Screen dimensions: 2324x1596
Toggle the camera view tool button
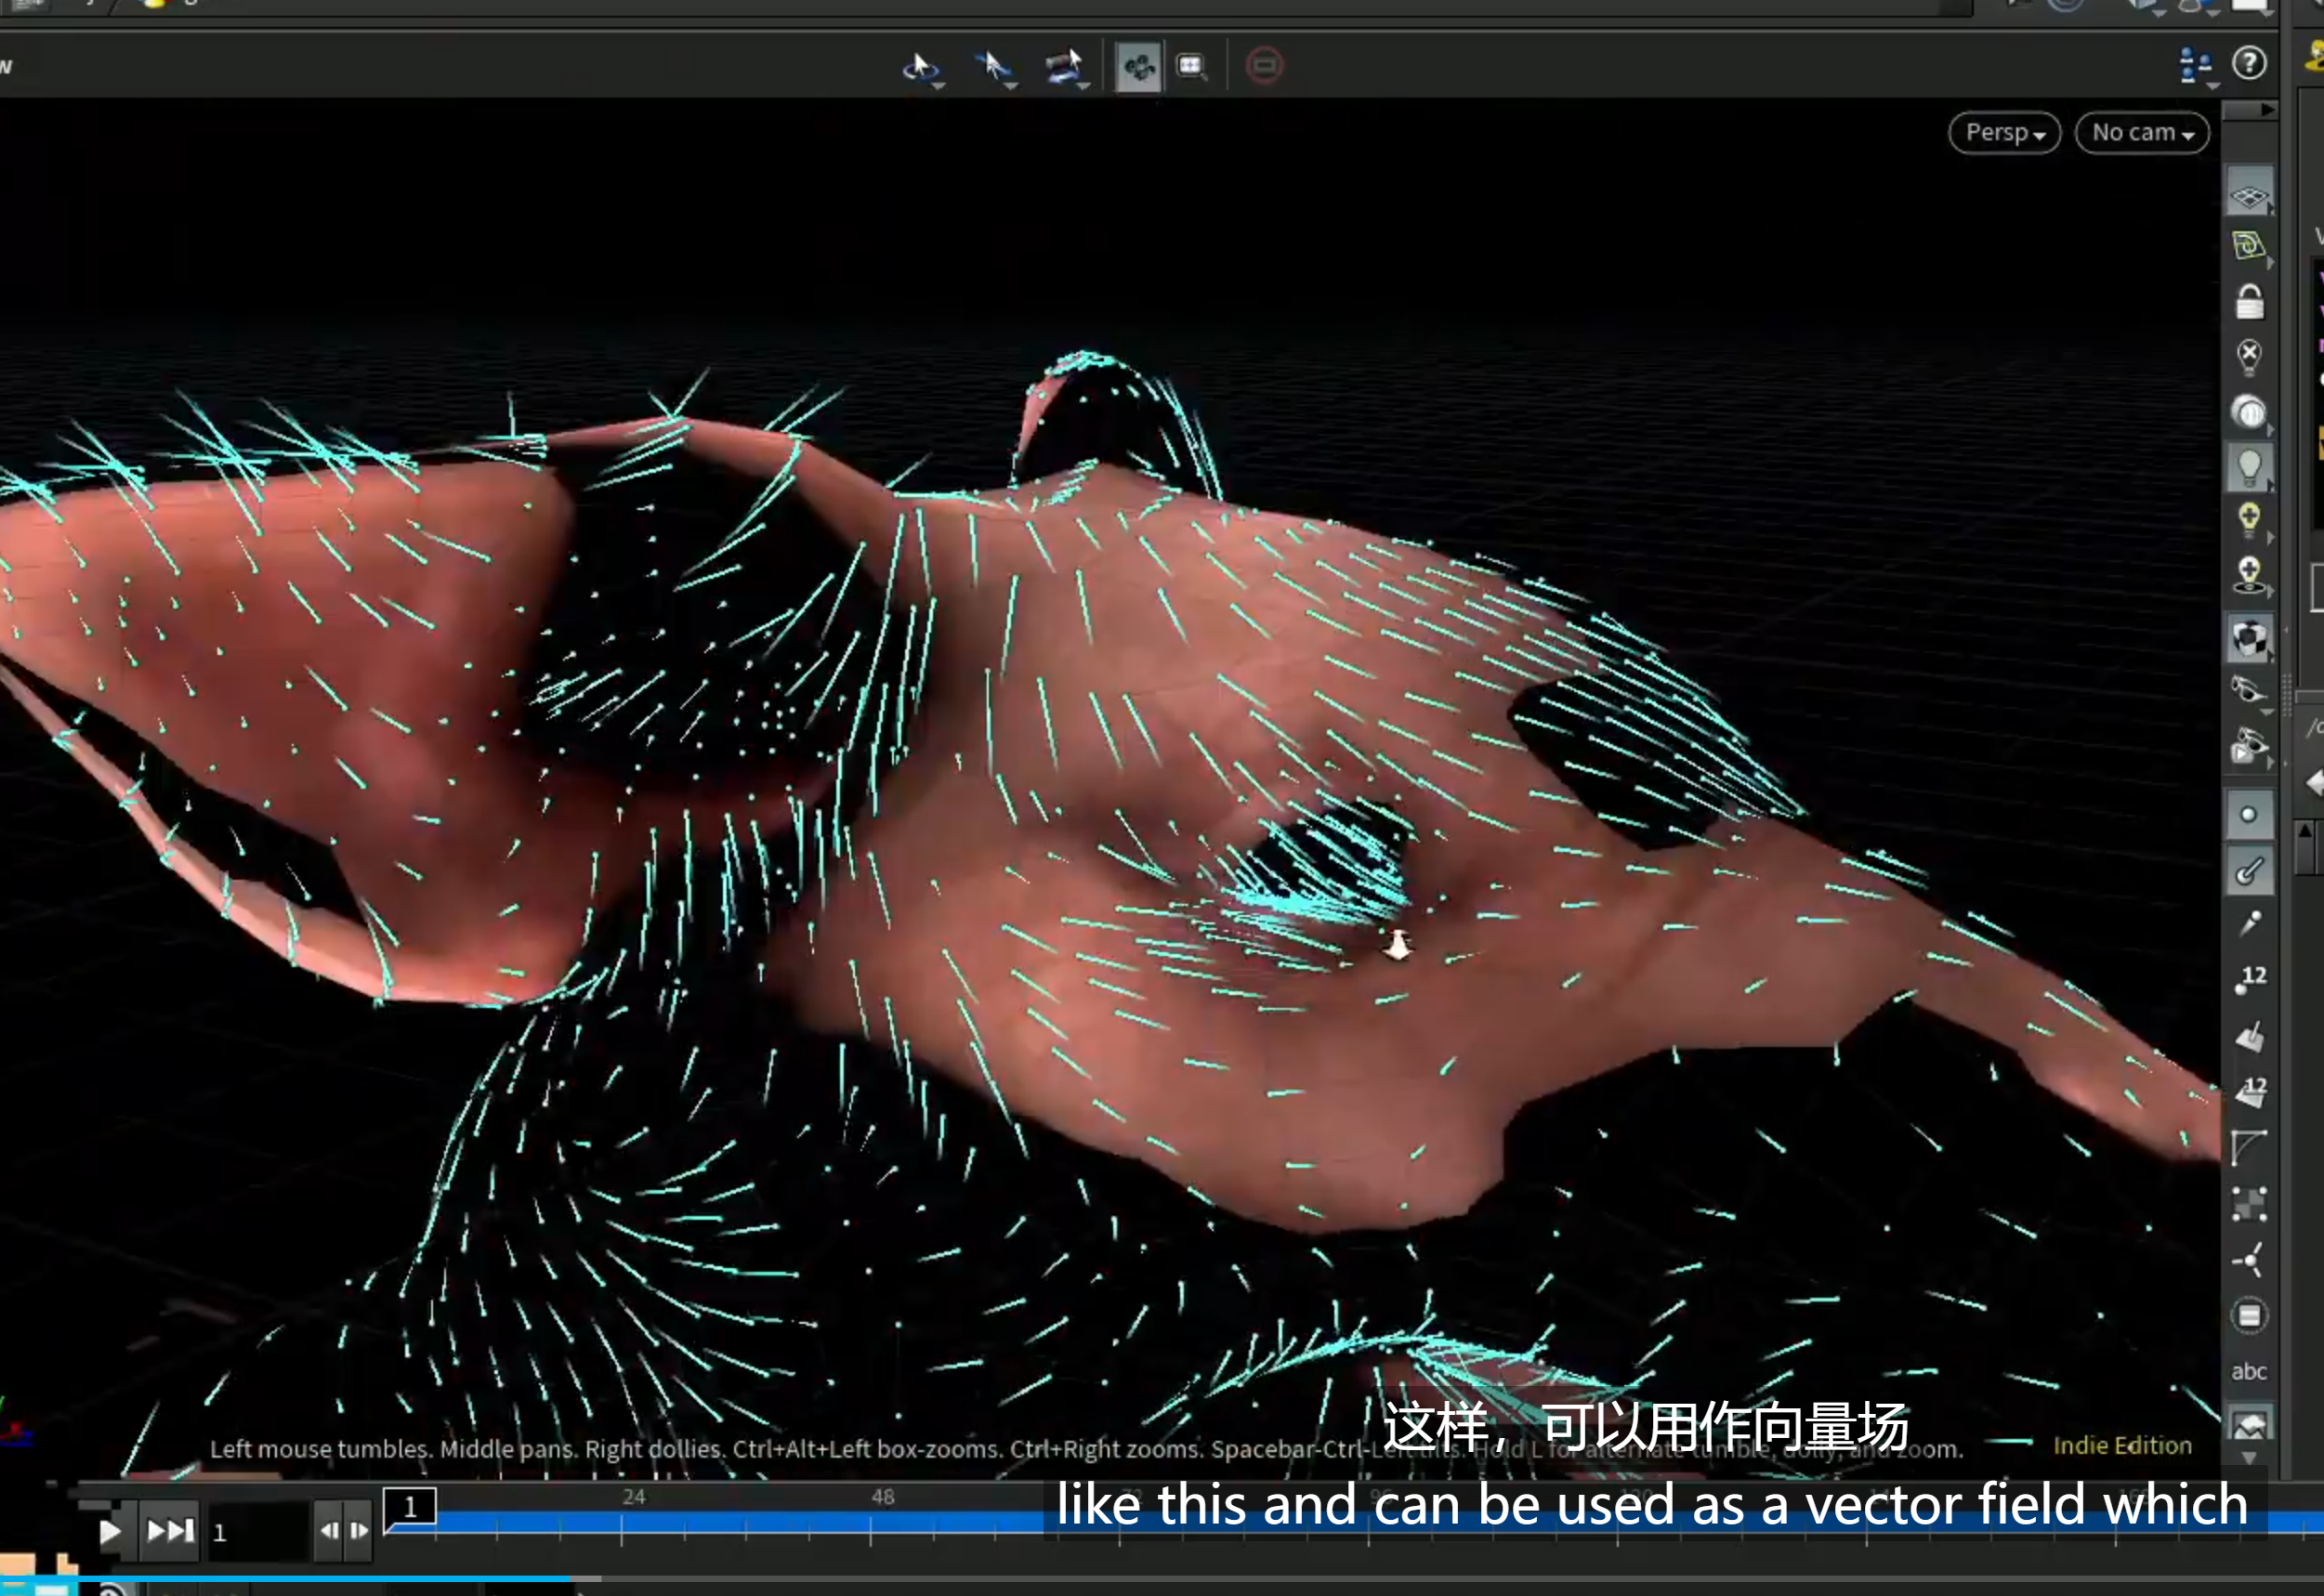point(1138,67)
